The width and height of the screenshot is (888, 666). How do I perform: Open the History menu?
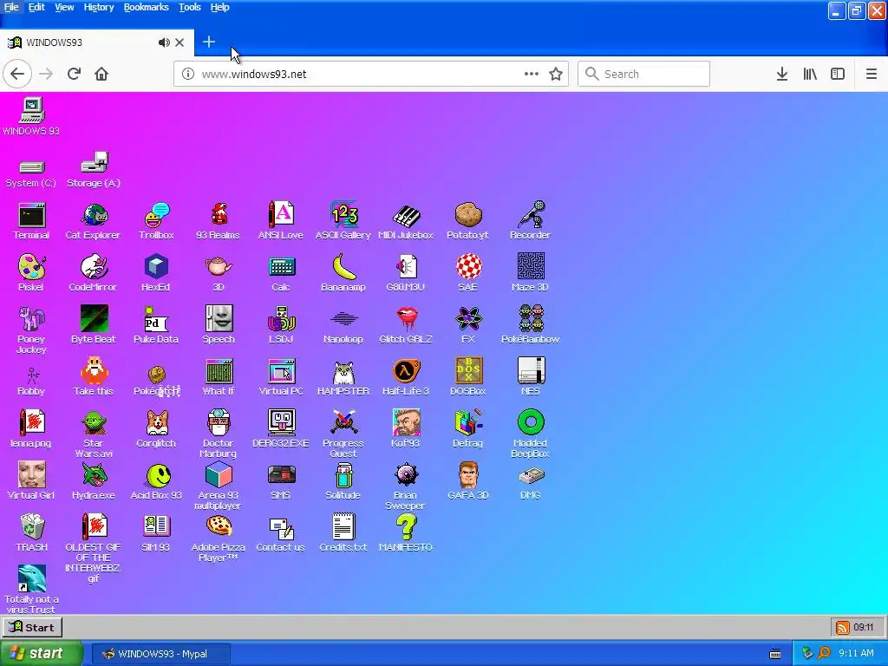pyautogui.click(x=99, y=7)
